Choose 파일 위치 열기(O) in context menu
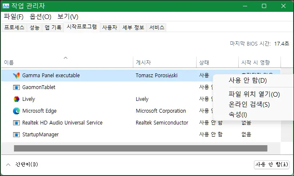 coord(254,94)
